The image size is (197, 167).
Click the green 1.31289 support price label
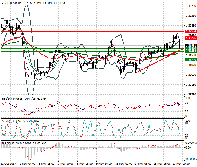coord(191,60)
